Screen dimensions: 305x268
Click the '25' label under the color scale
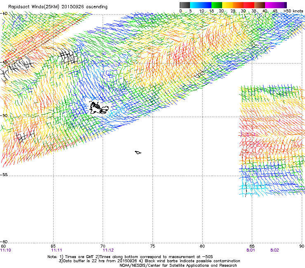coord(233,11)
